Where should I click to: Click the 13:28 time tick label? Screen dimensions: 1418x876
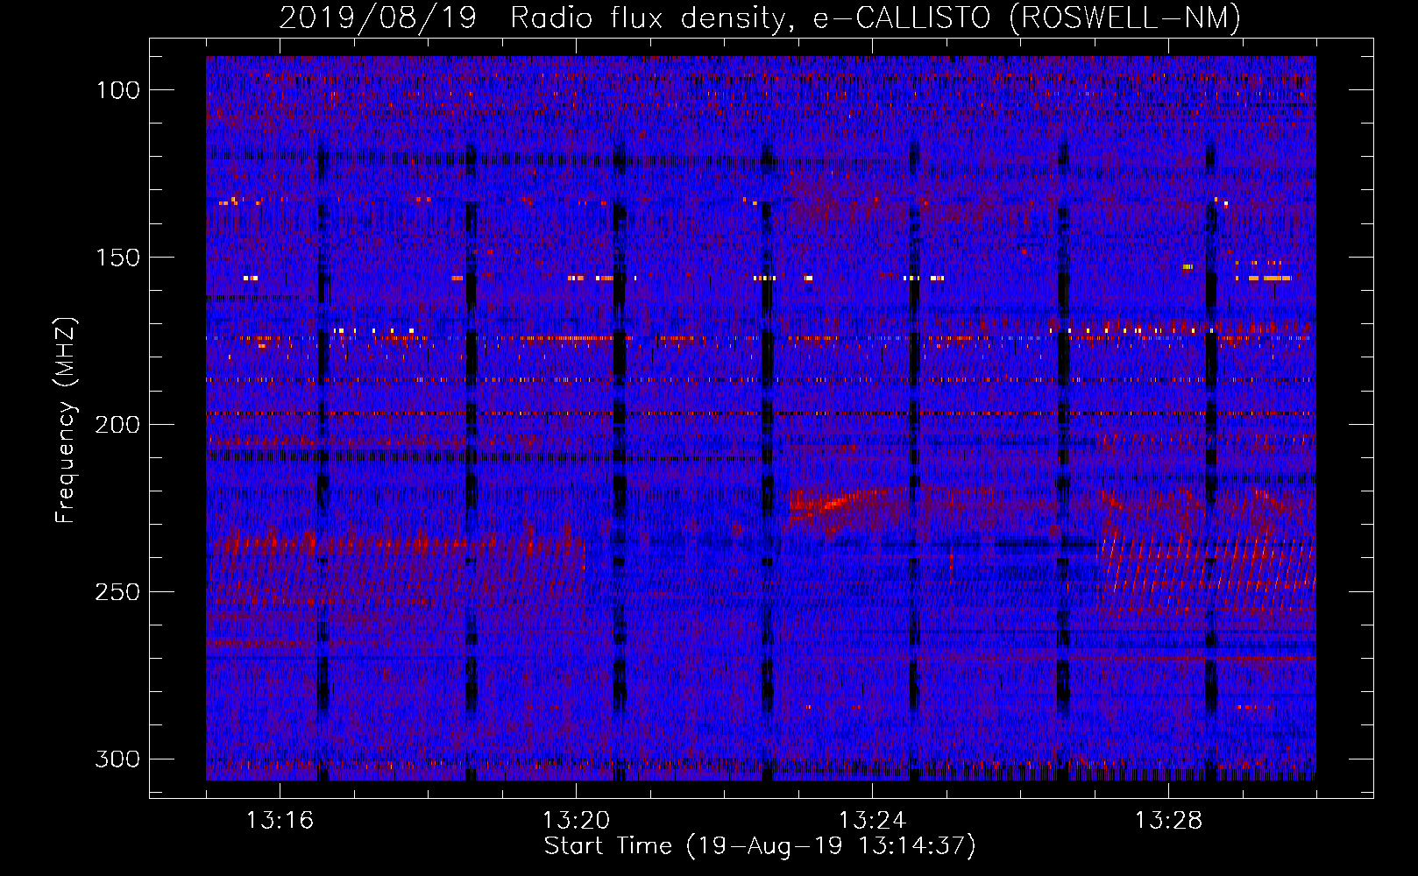(x=1168, y=820)
